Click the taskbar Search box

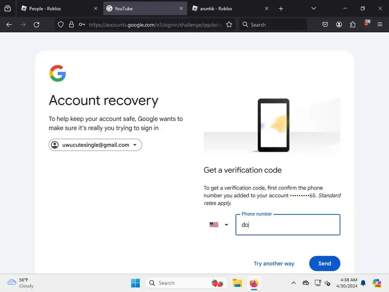[186, 283]
